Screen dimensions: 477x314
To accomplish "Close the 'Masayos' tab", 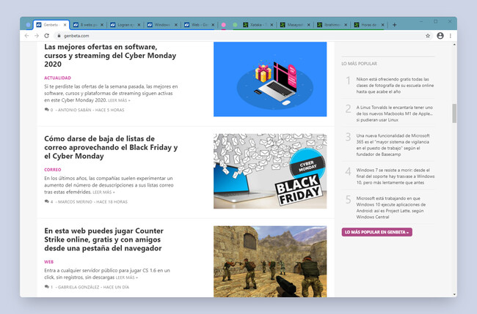I will pyautogui.click(x=308, y=25).
